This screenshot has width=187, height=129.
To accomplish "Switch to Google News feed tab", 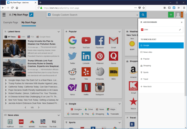I will (x=44, y=37).
